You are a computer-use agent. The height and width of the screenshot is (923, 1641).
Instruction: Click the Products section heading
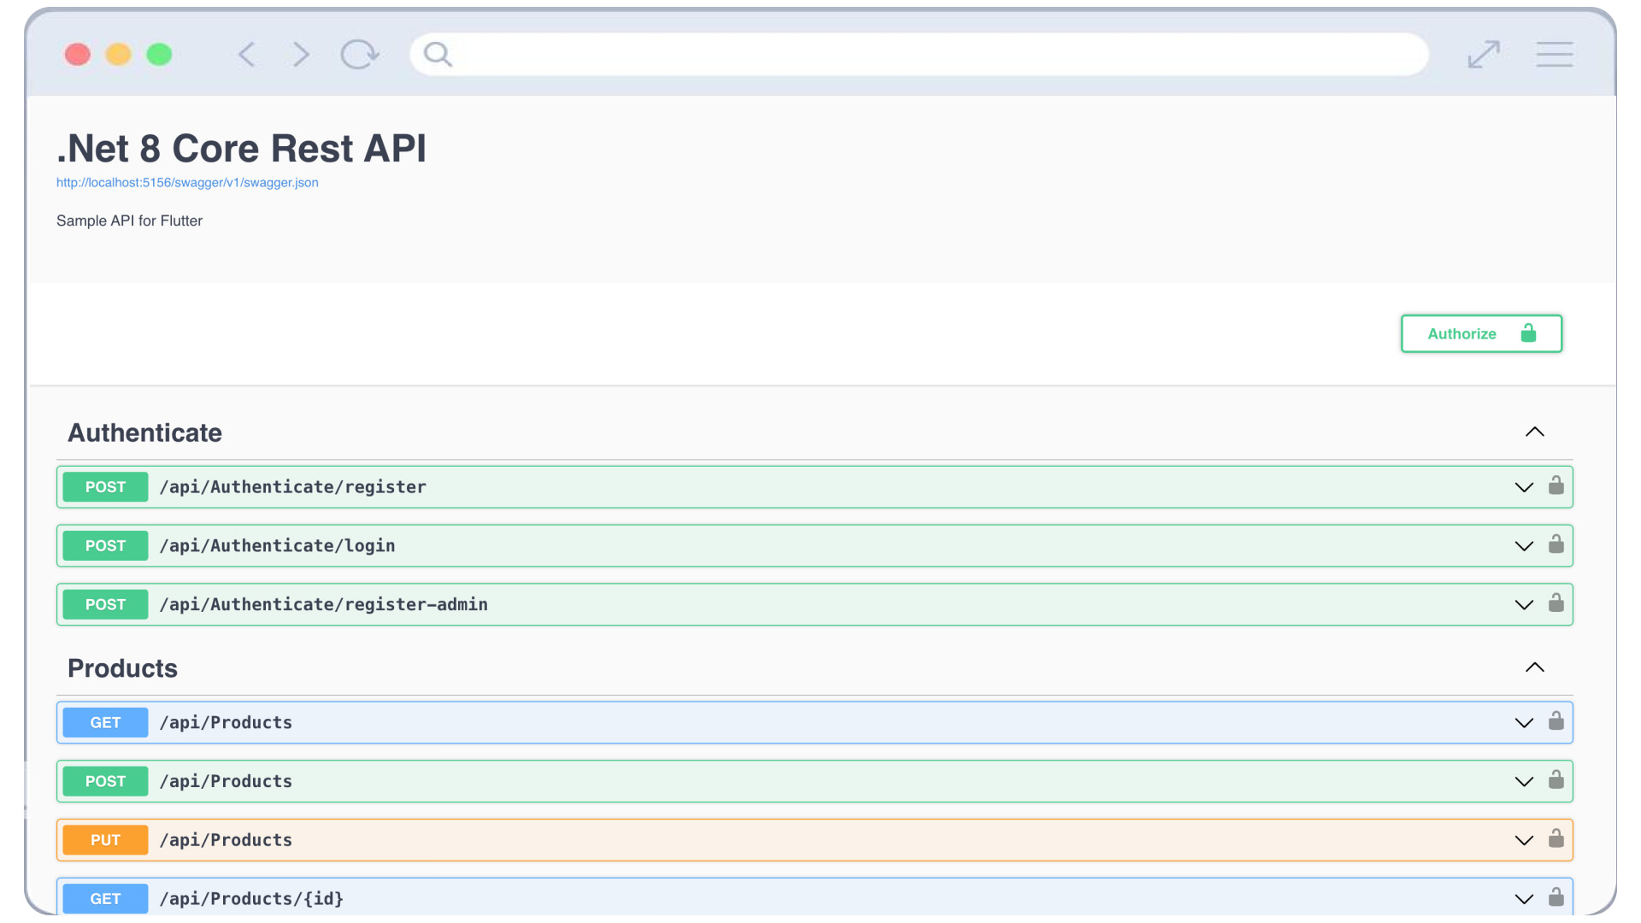point(123,668)
